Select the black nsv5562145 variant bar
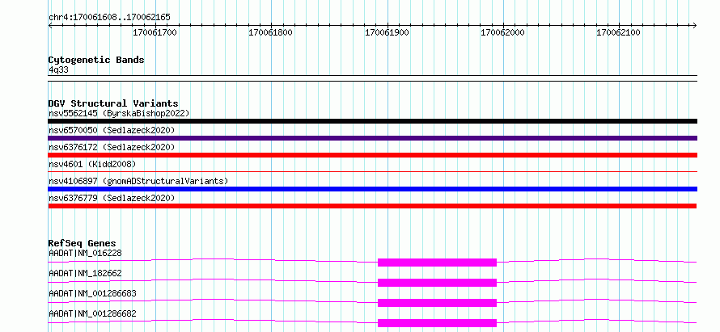Screen dimensions: 720x332 (372, 121)
